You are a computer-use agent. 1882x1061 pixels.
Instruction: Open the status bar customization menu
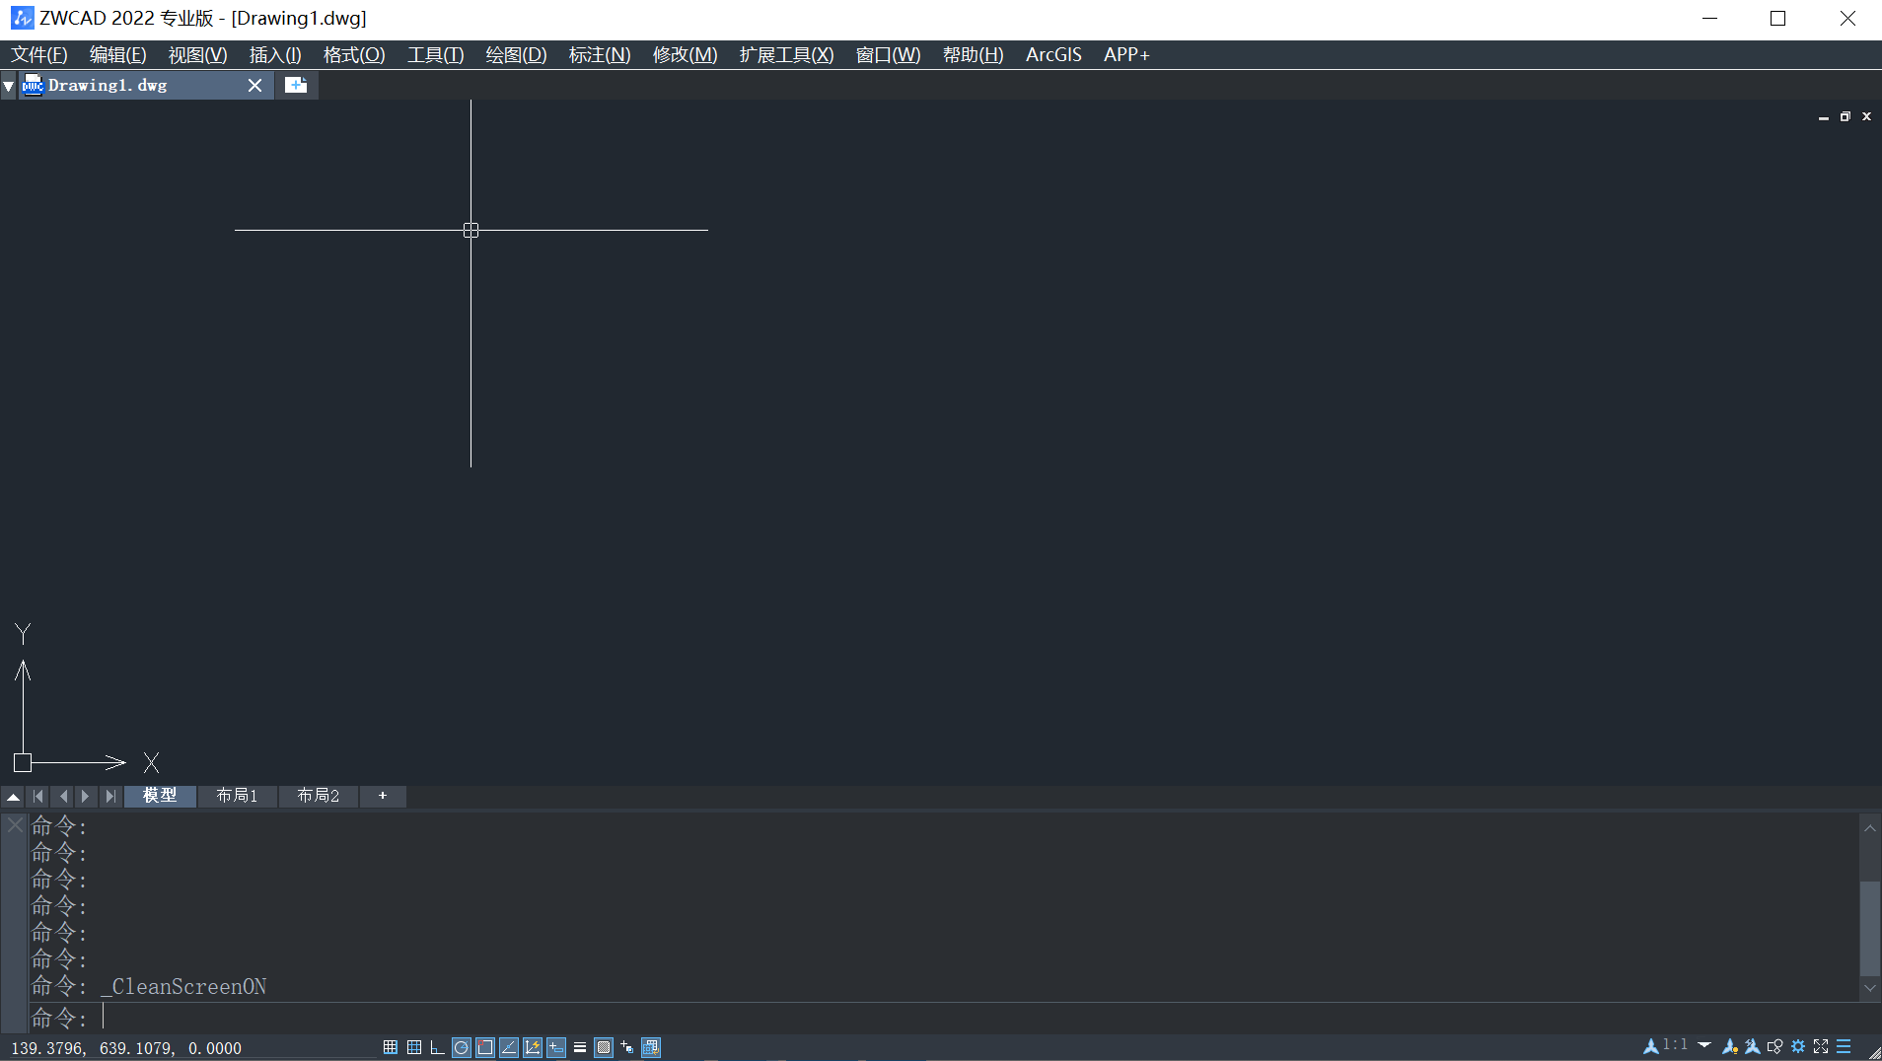[1844, 1046]
